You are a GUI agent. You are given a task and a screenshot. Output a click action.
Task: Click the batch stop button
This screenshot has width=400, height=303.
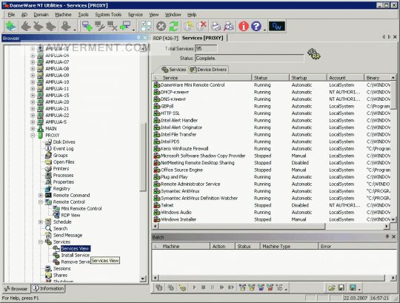click(x=203, y=287)
